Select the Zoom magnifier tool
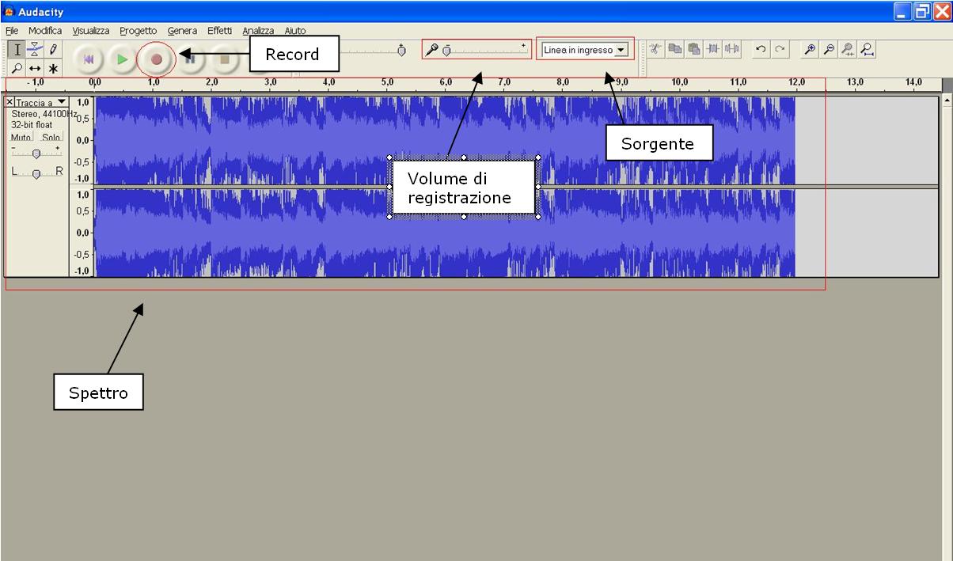 coord(18,69)
